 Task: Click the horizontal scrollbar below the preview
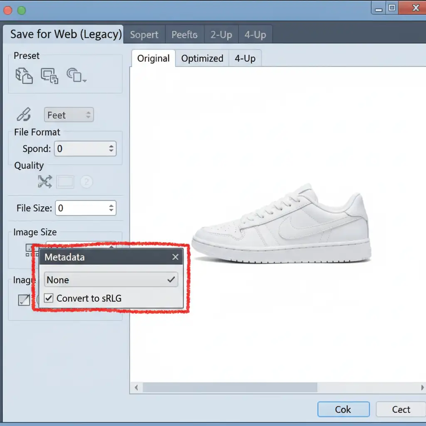point(230,388)
